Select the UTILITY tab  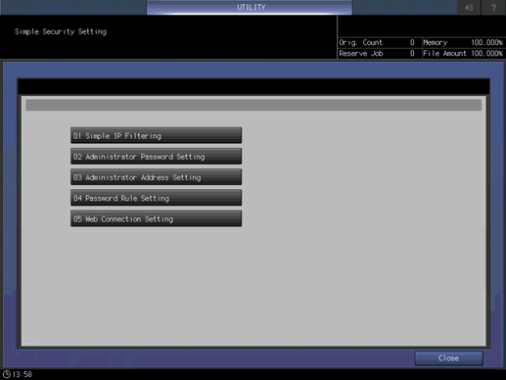(250, 7)
